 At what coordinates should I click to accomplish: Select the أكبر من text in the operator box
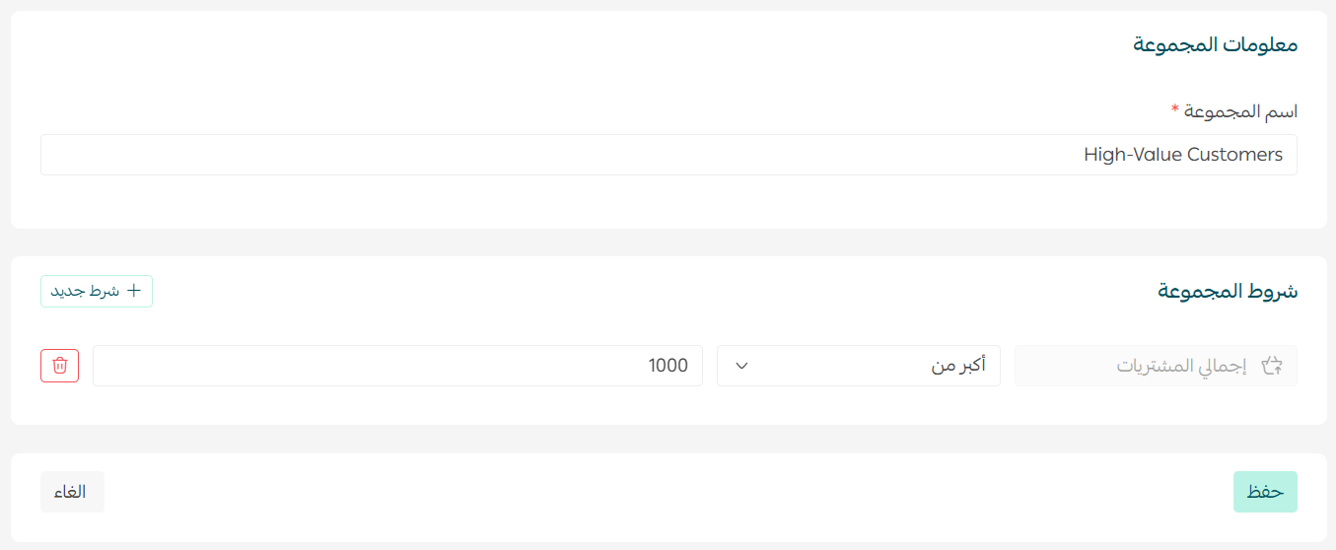(958, 366)
